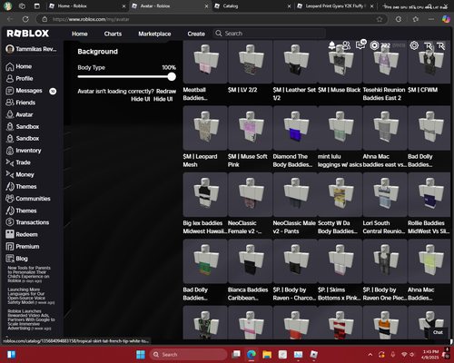This screenshot has height=363, width=454.
Task: Select the $M | Muse Soft Pink item
Action: [x=251, y=128]
